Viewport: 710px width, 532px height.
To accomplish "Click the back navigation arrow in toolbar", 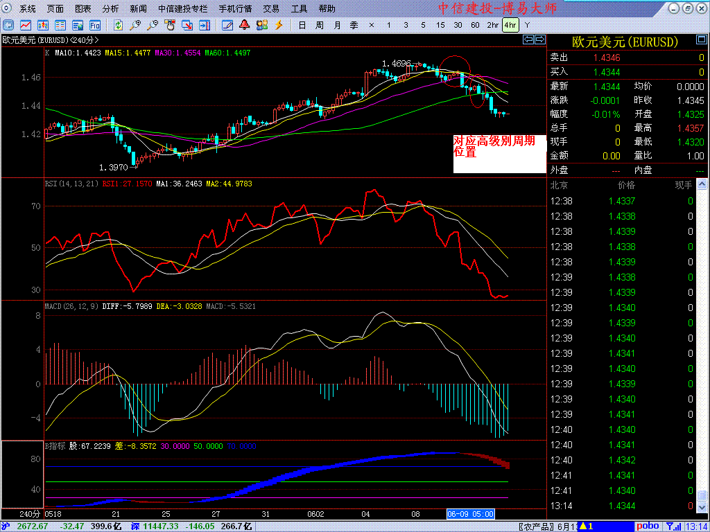I will tap(8, 25).
